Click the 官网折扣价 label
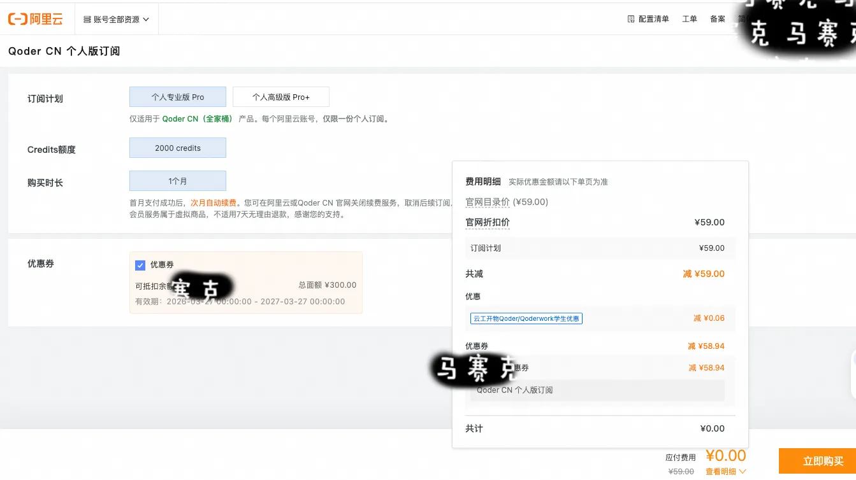 (488, 222)
